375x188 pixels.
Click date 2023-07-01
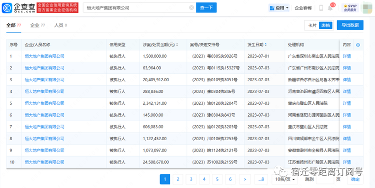click(x=258, y=56)
